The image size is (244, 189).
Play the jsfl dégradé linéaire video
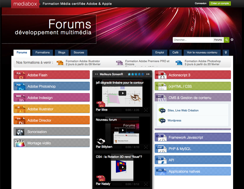(122, 93)
